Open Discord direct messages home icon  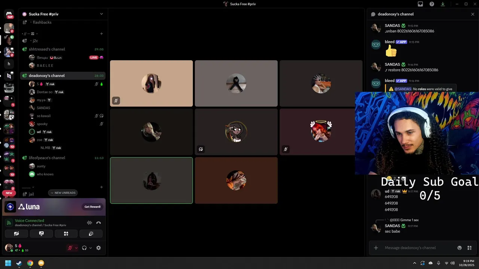[x=9, y=14]
